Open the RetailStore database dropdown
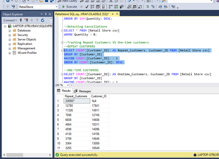The height and width of the screenshot is (159, 219). [x=56, y=7]
